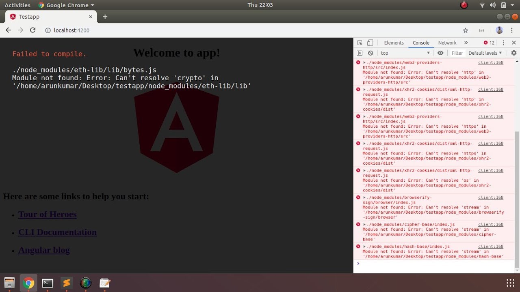Close the Testapp tab
Viewport: 520px width, 292px height.
[x=91, y=17]
